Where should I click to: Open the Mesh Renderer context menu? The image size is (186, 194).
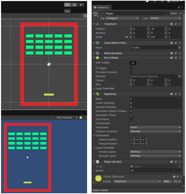(x=180, y=53)
